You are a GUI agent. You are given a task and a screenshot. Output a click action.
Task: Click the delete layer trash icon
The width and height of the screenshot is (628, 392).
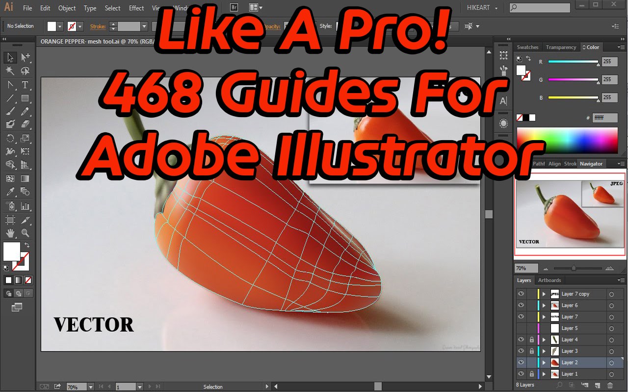coord(610,385)
